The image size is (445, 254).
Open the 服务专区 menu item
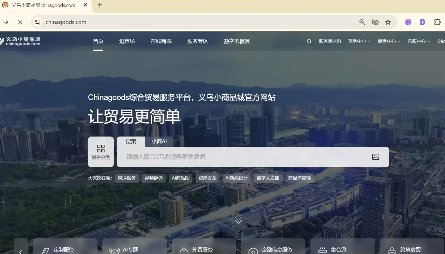pyautogui.click(x=198, y=41)
